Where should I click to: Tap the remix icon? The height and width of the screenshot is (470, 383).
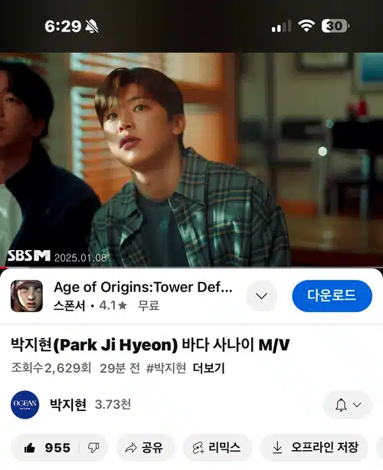point(198,448)
